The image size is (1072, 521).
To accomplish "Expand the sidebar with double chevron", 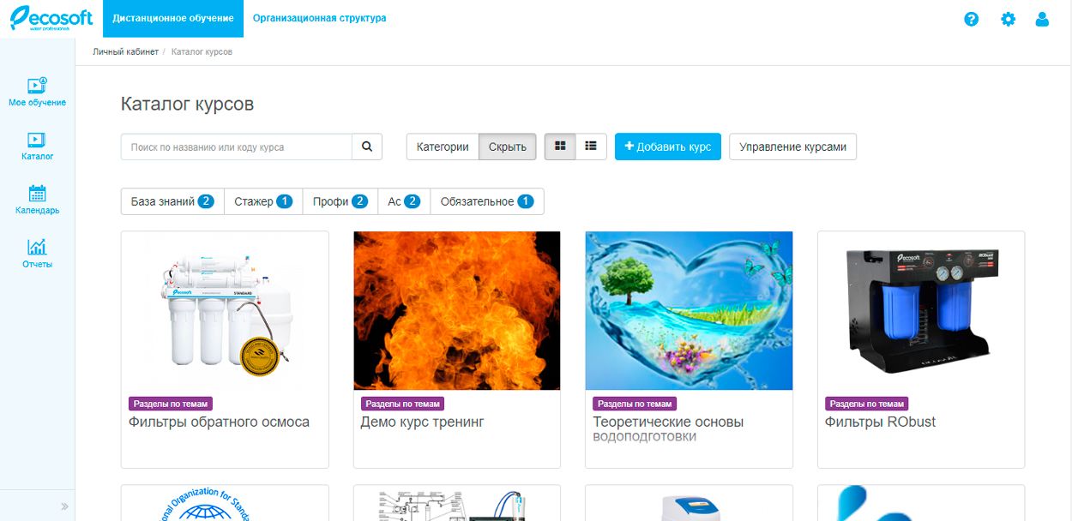I will point(64,506).
